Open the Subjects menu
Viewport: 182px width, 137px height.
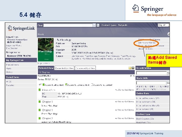(x=123, y=25)
